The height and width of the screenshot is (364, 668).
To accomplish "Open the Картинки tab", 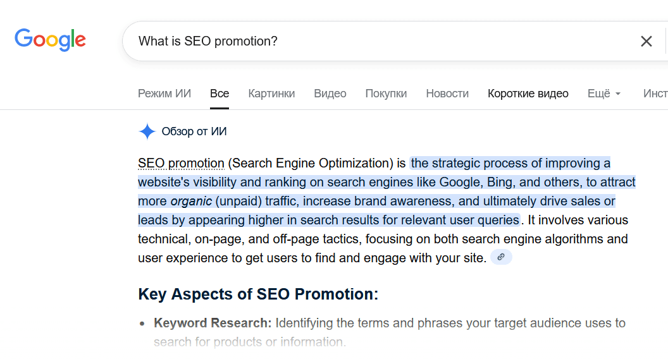I will (x=271, y=94).
